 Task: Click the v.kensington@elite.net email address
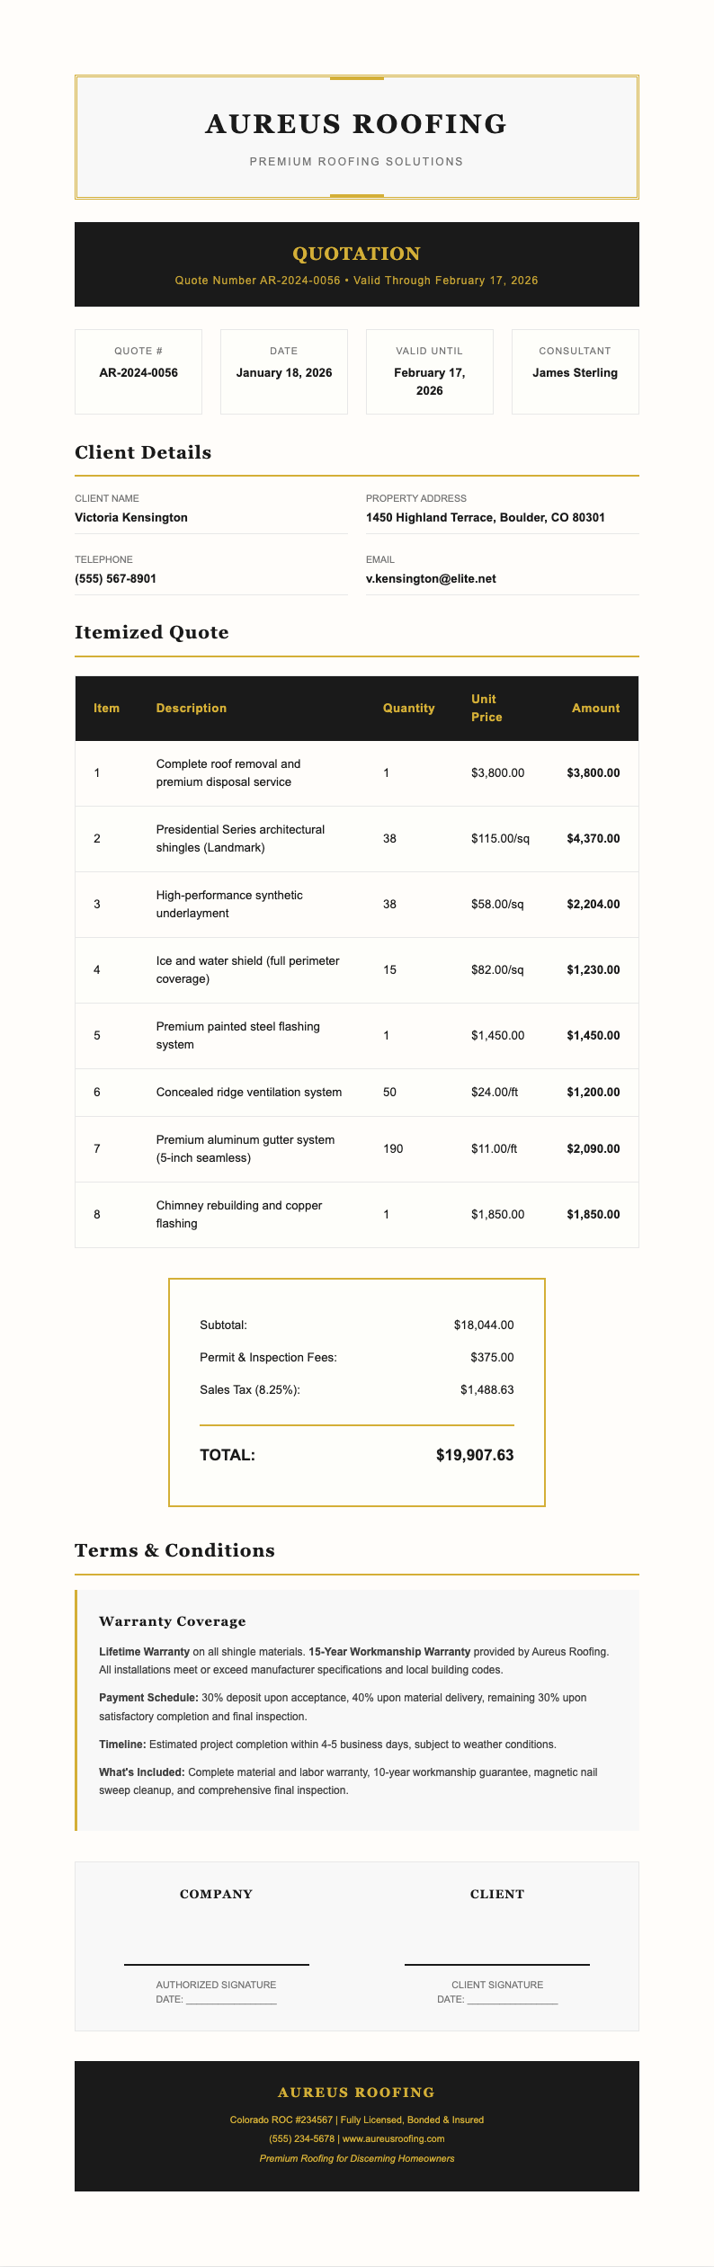[x=431, y=578]
